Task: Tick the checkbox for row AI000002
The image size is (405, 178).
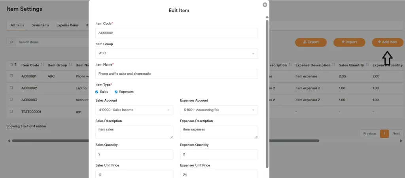Action: pyautogui.click(x=11, y=88)
